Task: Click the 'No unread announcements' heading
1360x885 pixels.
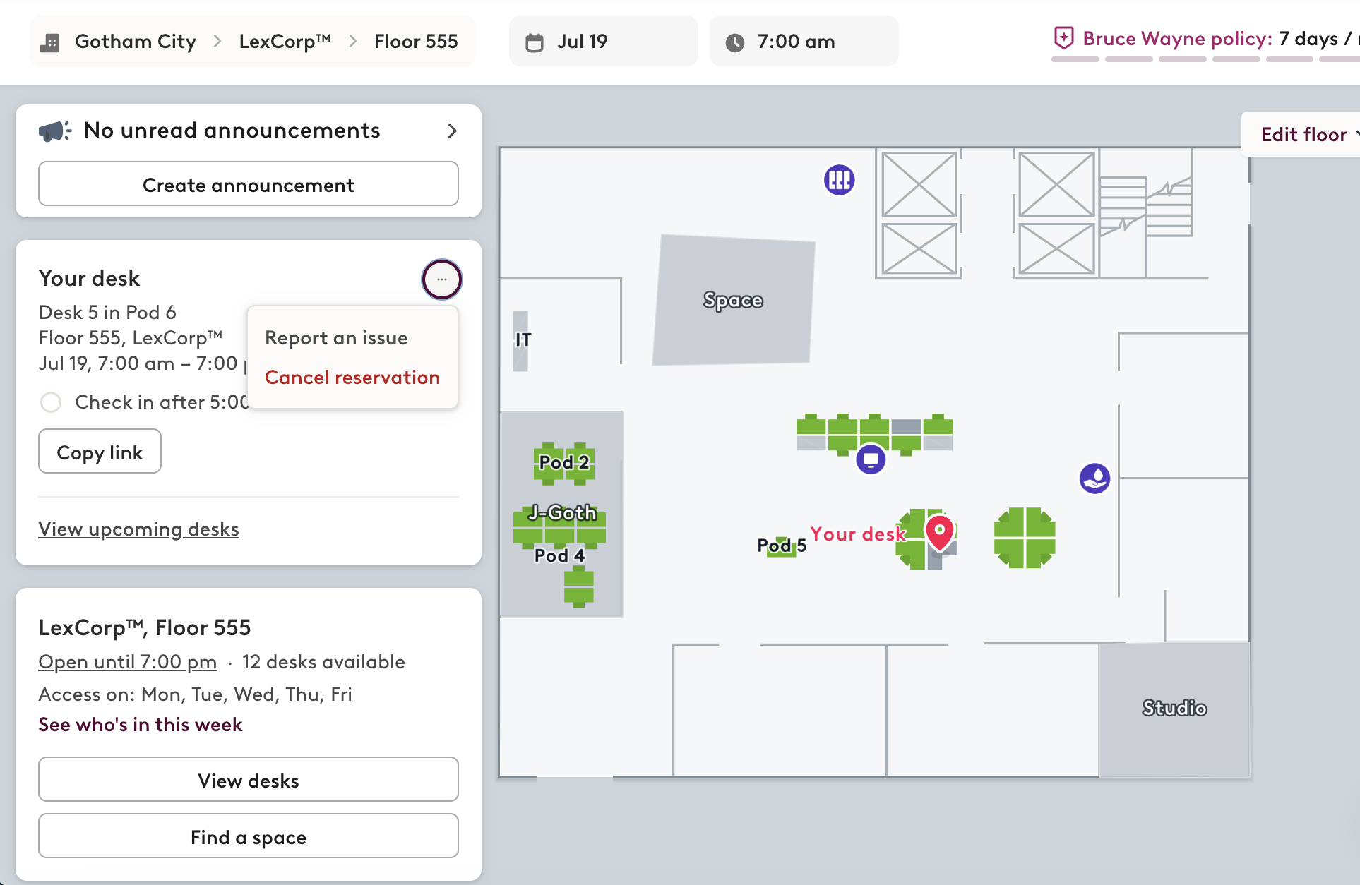Action: (x=232, y=131)
